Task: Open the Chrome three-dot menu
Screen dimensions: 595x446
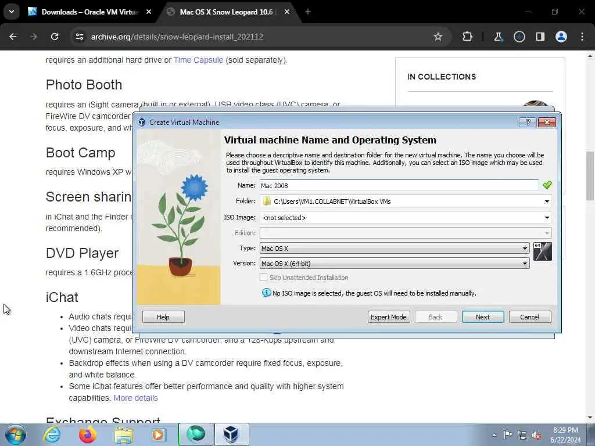Action: pos(582,37)
